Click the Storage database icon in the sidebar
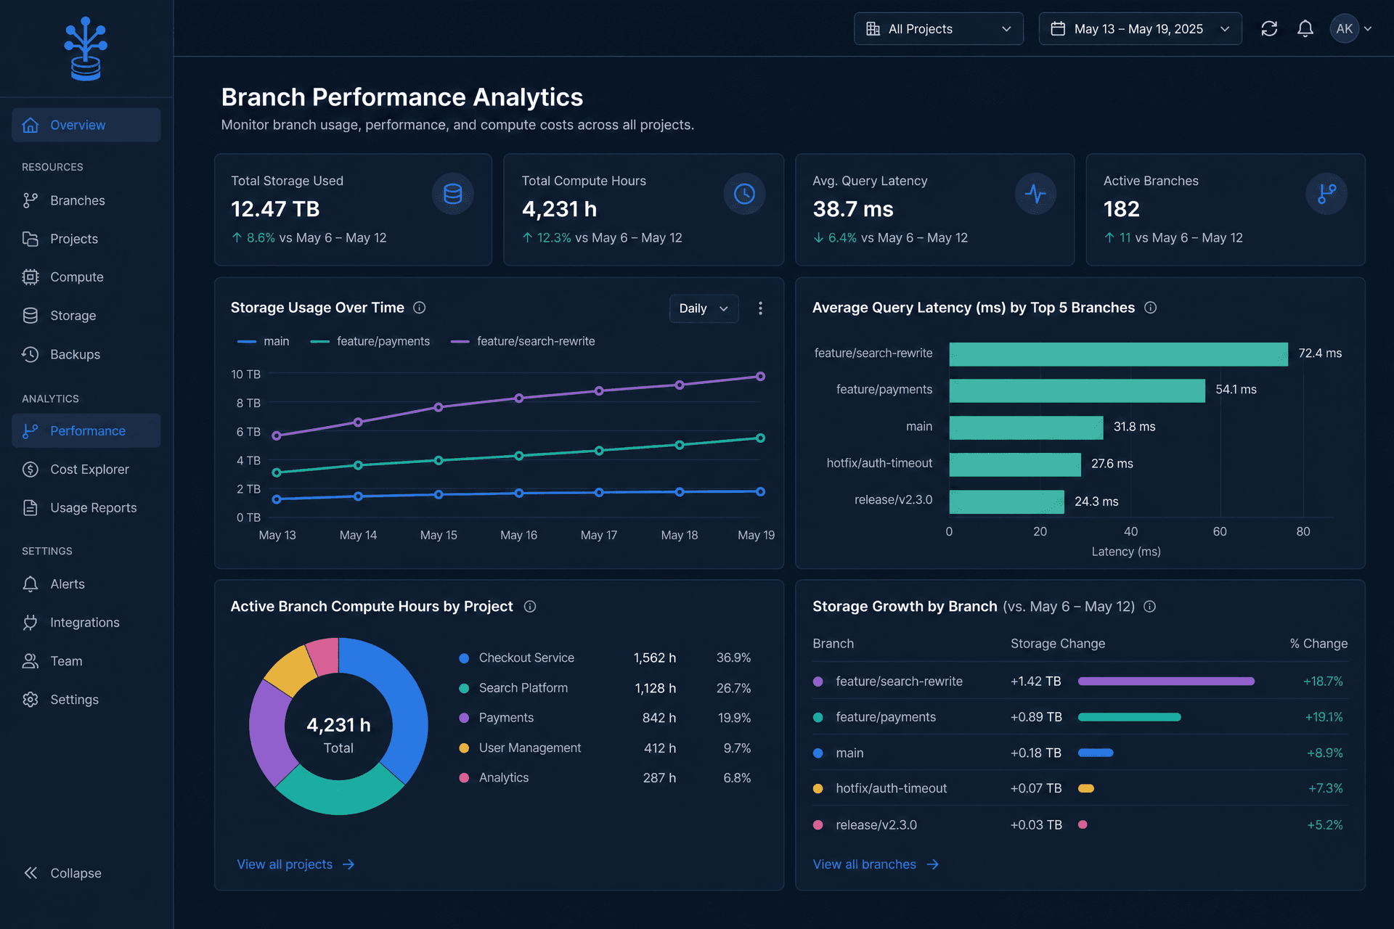1394x929 pixels. pos(30,316)
